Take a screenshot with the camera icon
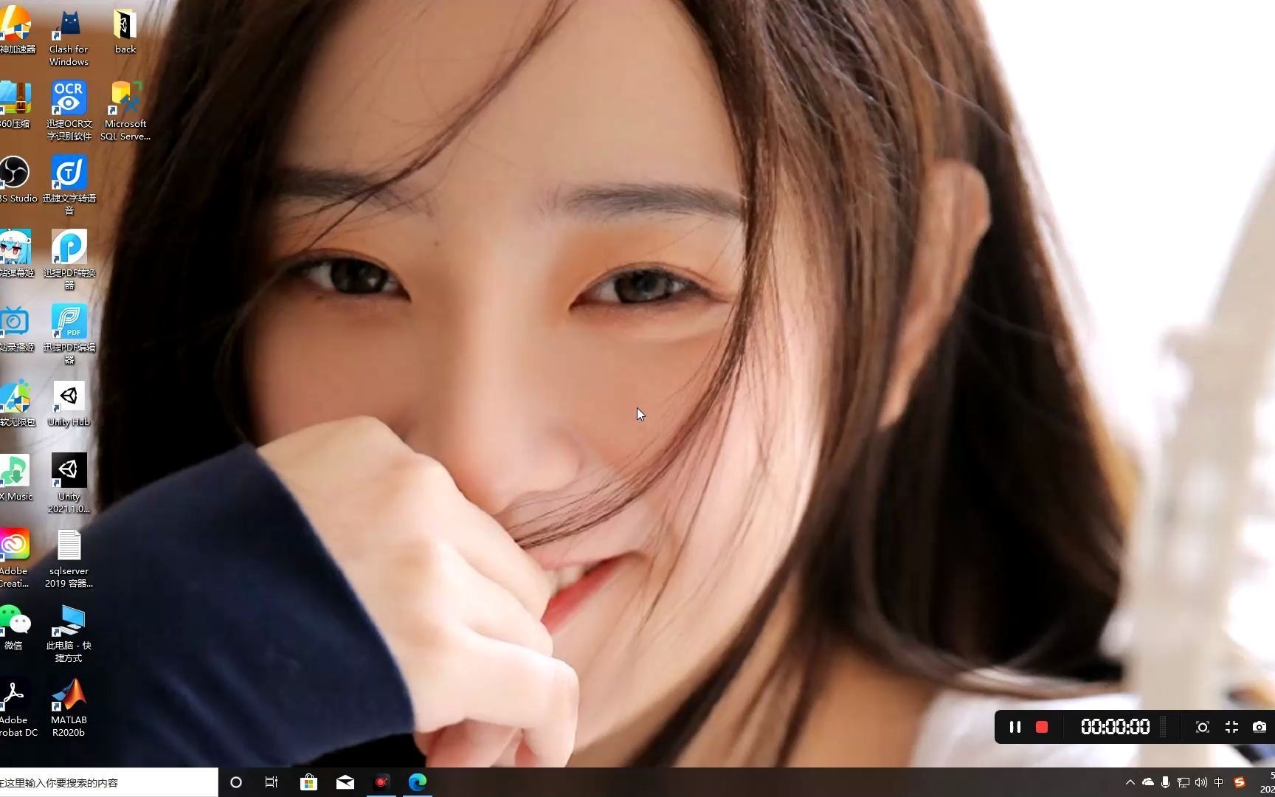This screenshot has height=797, width=1275. 1260,727
